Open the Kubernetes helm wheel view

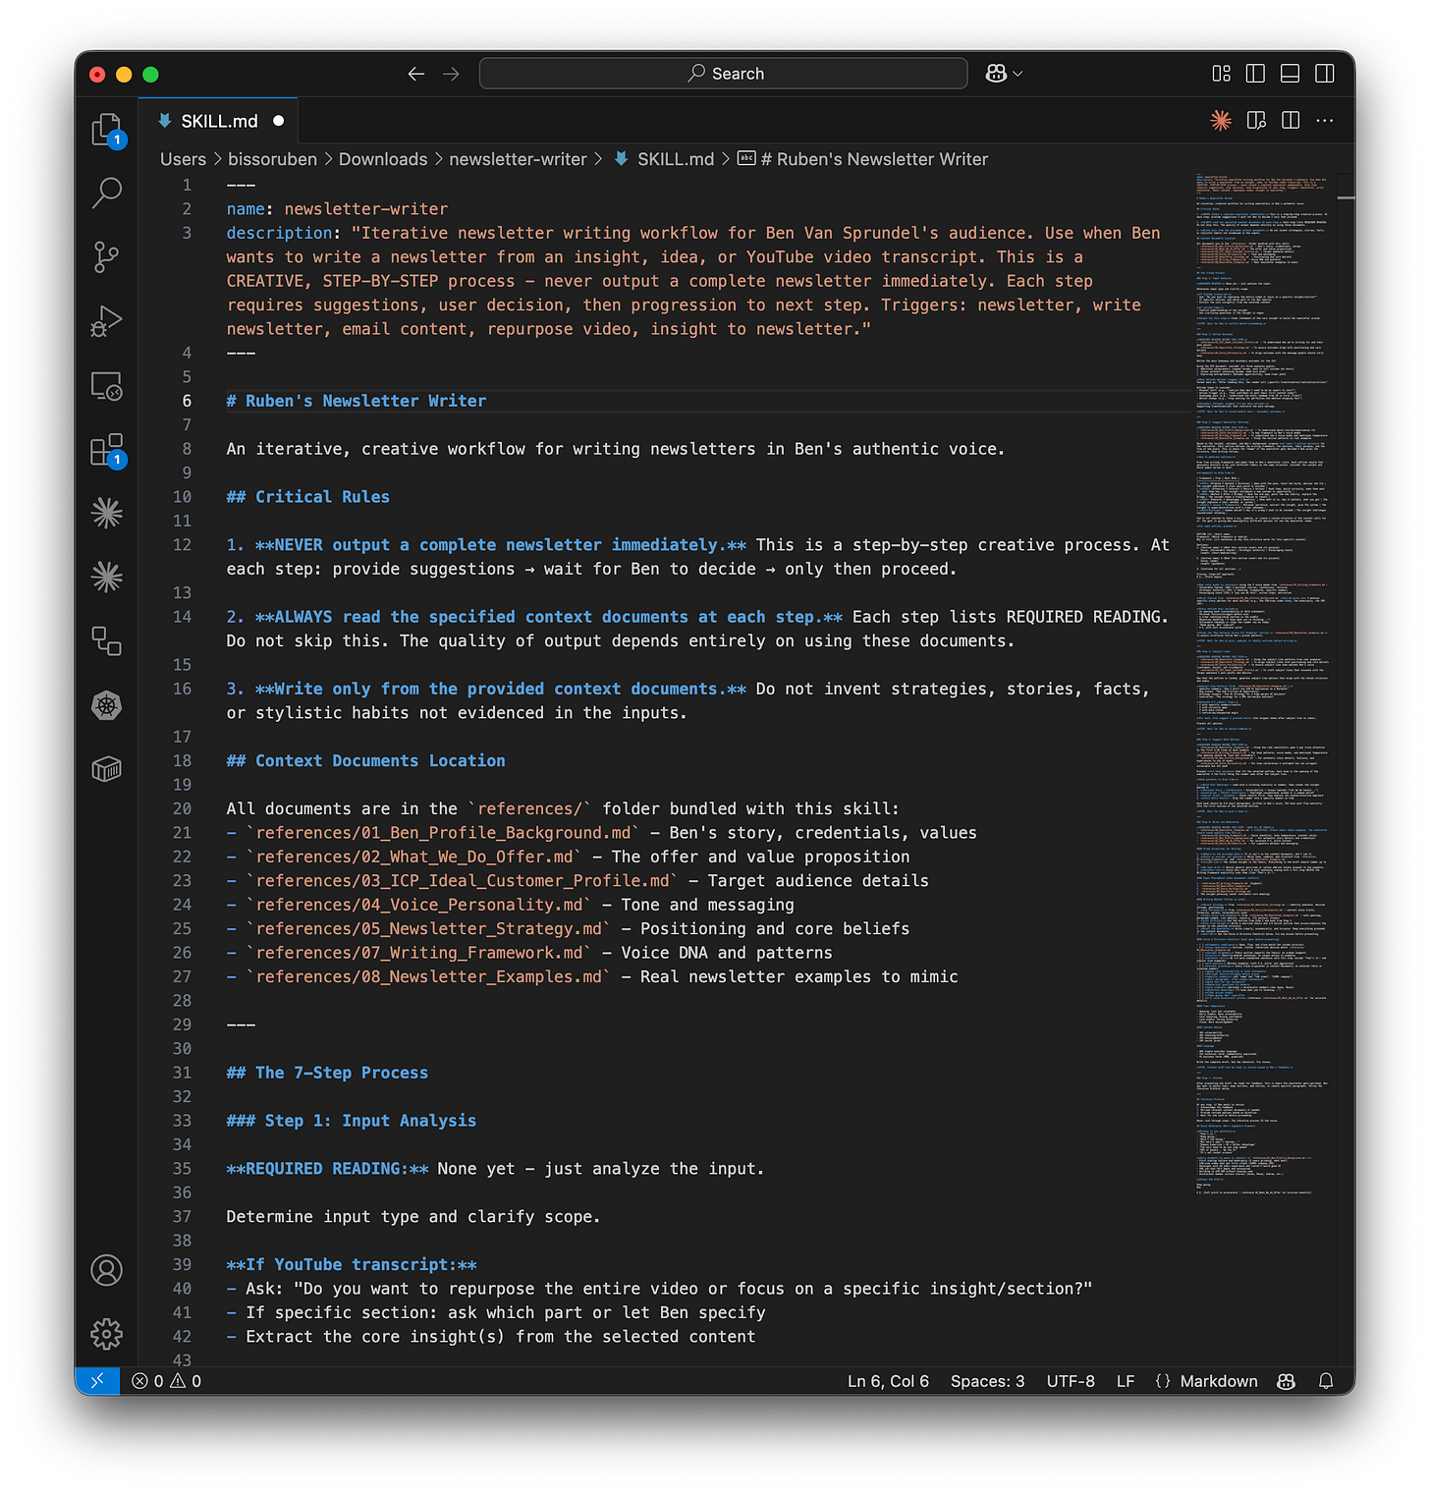click(106, 705)
